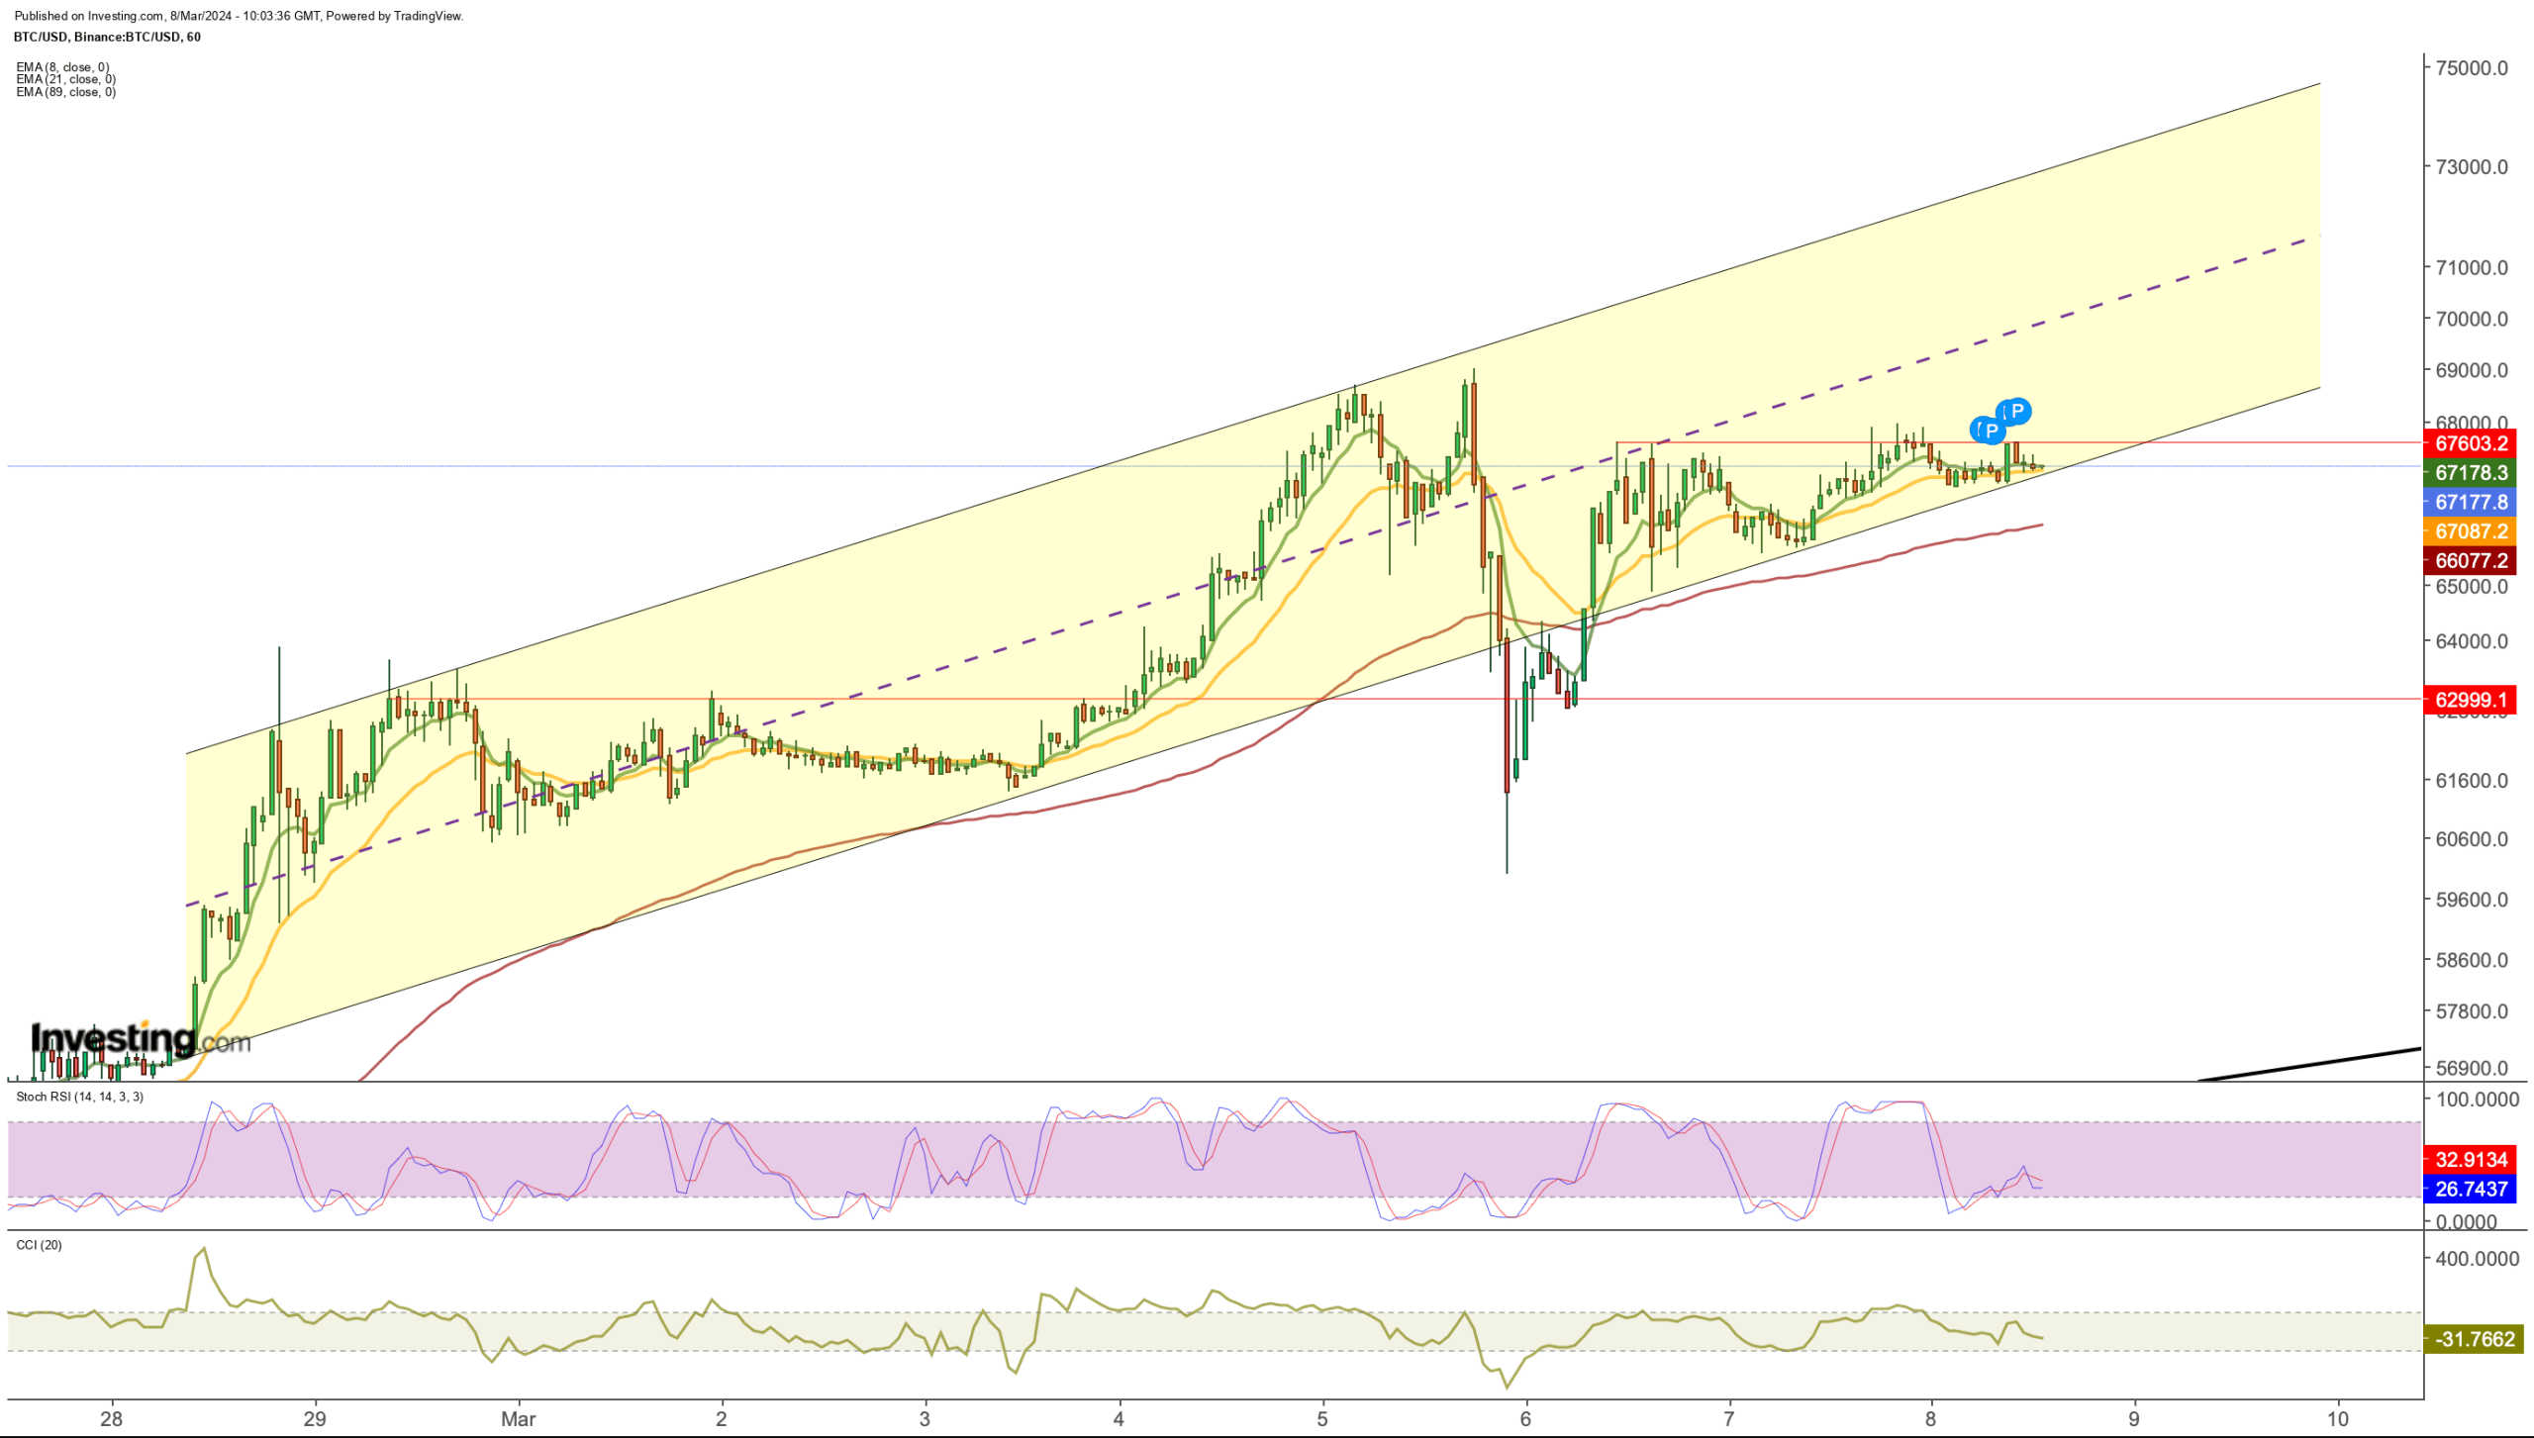
Task: Click the 28 date on time axis
Action: [x=112, y=1418]
